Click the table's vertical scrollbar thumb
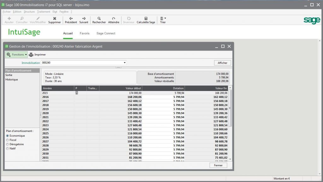The height and width of the screenshot is (182, 323). pos(230,108)
